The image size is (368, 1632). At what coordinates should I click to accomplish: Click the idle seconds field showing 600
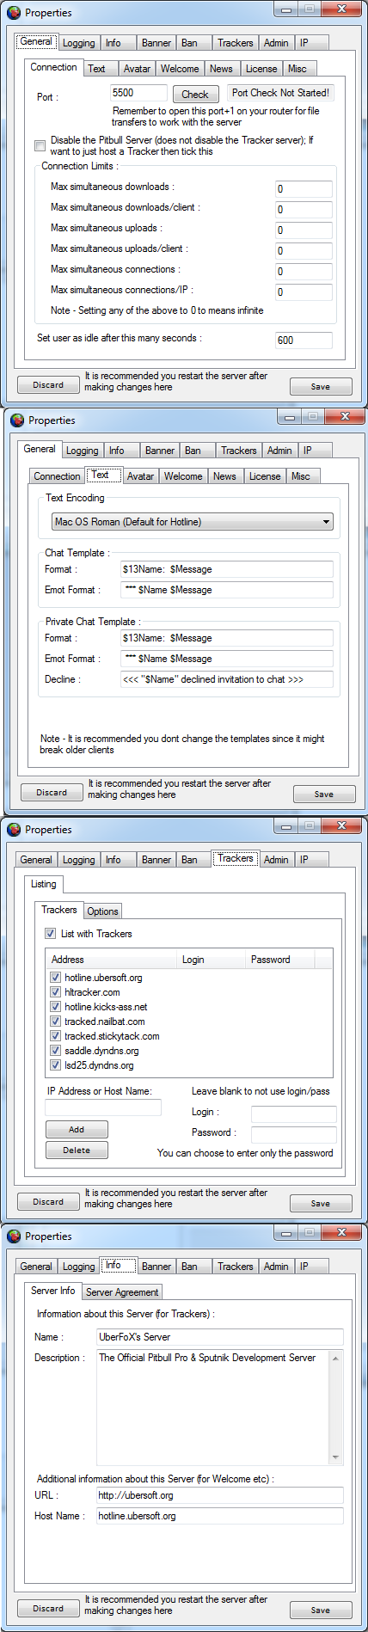click(x=304, y=341)
